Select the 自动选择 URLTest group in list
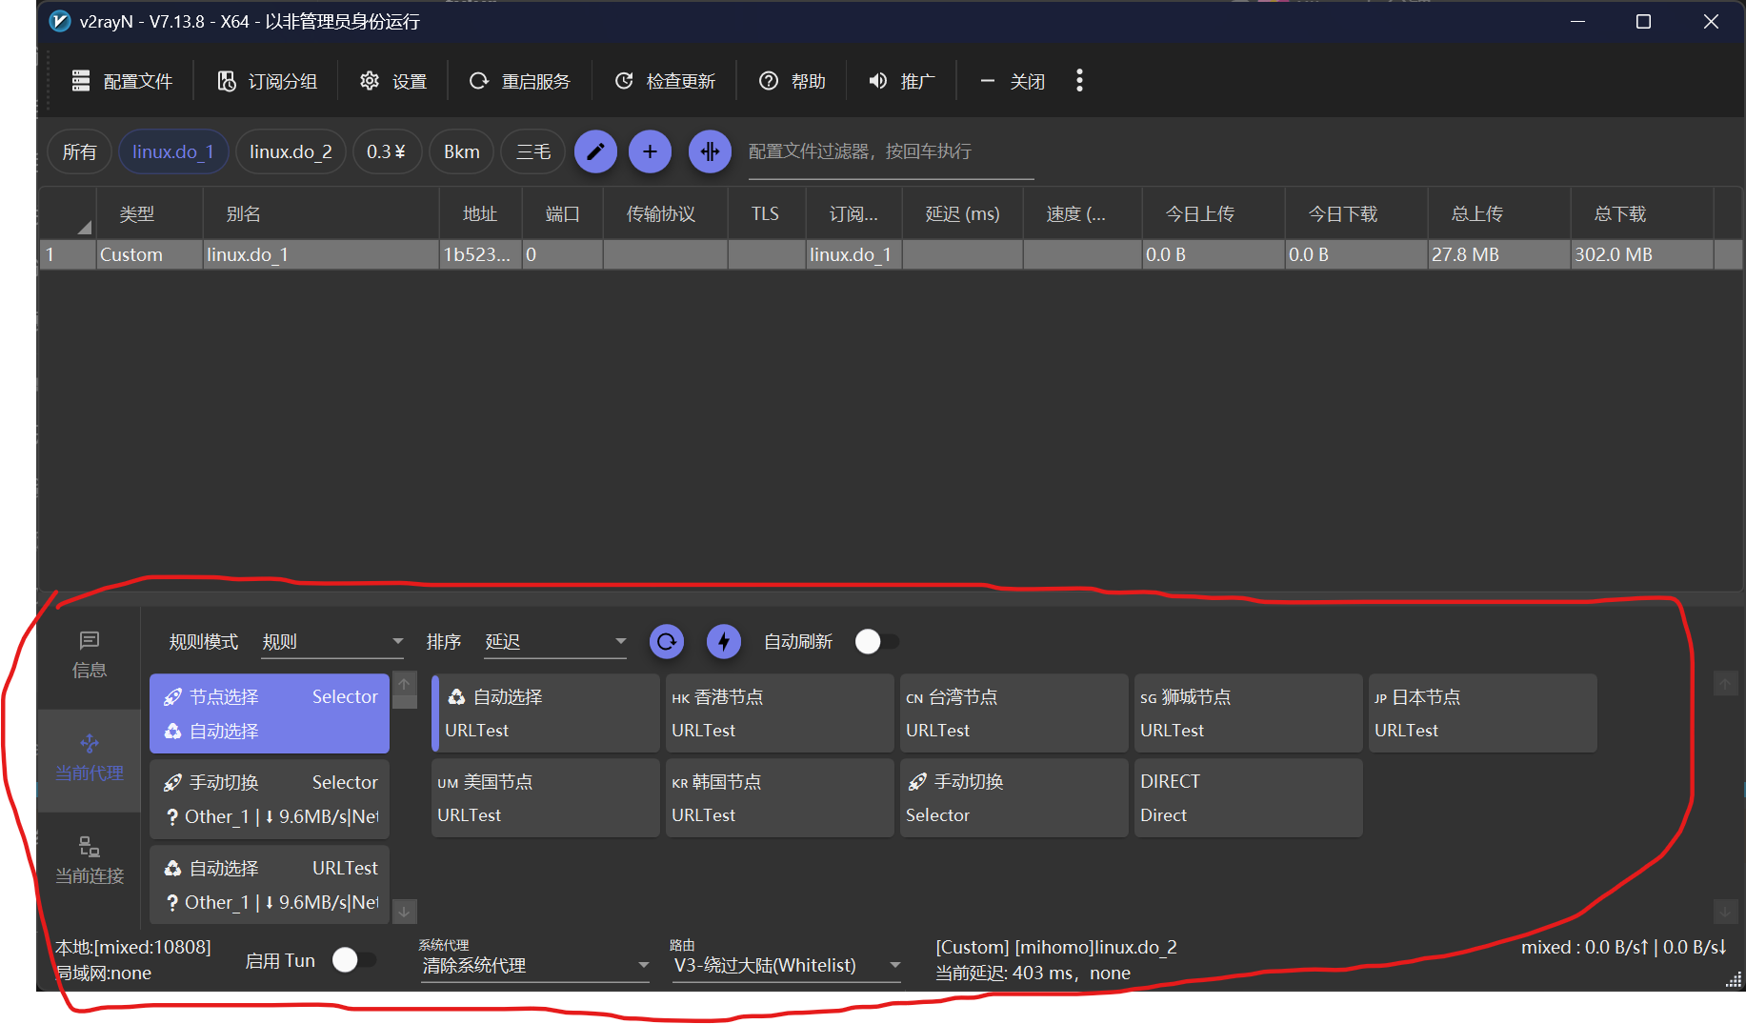This screenshot has height=1024, width=1746. pyautogui.click(x=270, y=885)
